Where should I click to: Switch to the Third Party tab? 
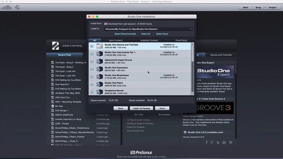coord(181,40)
